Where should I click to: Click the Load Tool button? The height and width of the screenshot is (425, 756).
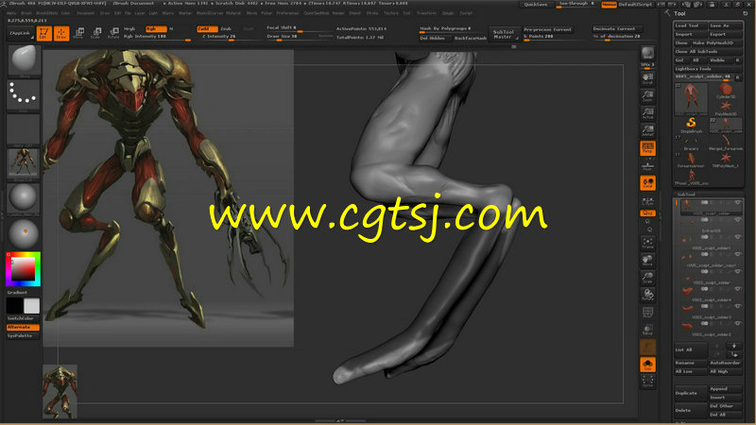pos(691,25)
